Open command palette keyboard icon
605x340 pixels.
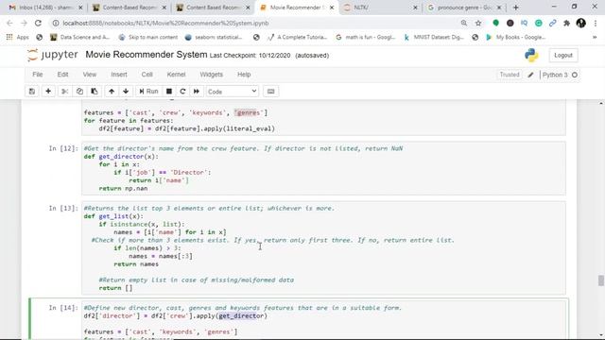pyautogui.click(x=271, y=92)
